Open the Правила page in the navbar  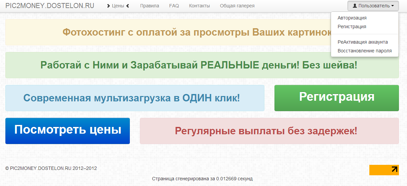point(149,6)
